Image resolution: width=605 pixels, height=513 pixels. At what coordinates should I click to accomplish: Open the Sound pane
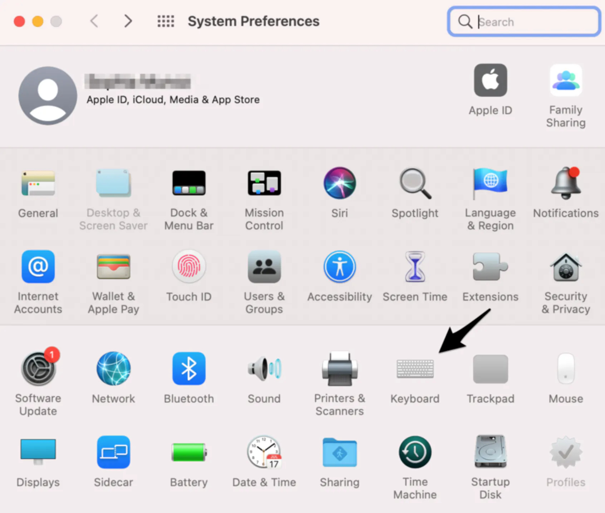pyautogui.click(x=264, y=368)
